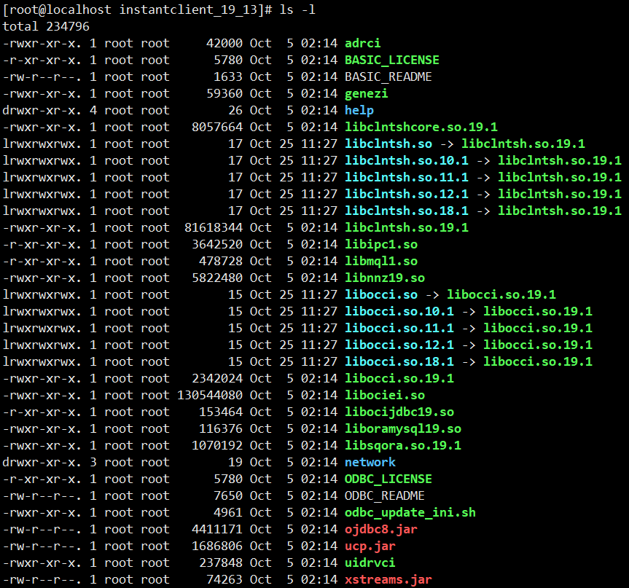Click the libmql1.so file name

[x=381, y=261]
